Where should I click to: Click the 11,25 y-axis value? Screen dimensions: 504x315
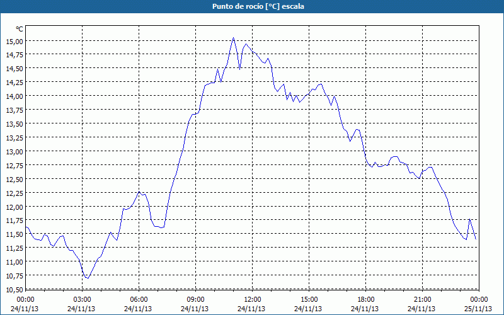14,248
